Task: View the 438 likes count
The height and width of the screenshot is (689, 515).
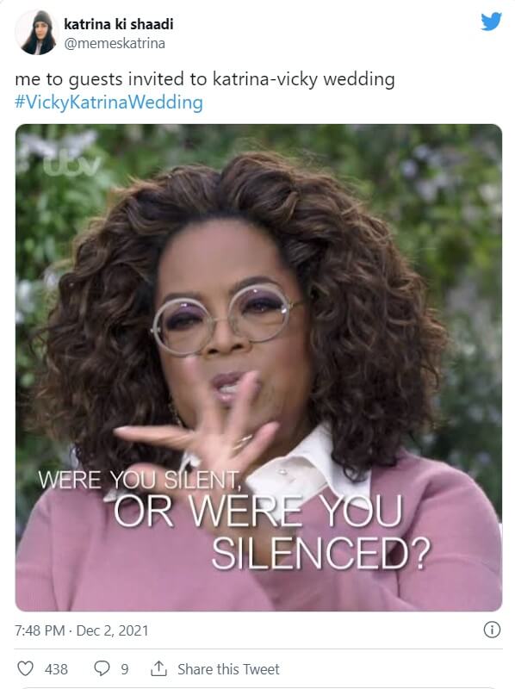Action: [x=56, y=669]
